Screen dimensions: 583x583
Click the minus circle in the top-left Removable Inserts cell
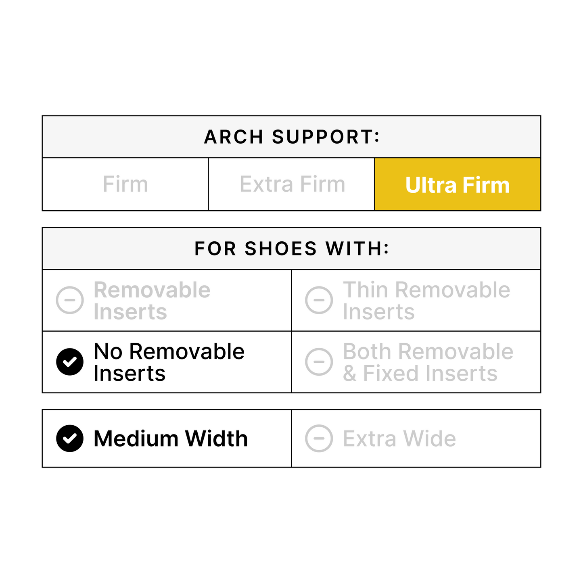[70, 300]
